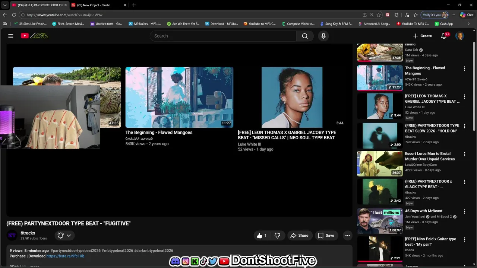Focus the YouTube search field
The image size is (477, 268).
(x=223, y=36)
